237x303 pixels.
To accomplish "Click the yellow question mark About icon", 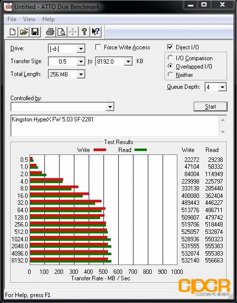I will tap(84, 32).
